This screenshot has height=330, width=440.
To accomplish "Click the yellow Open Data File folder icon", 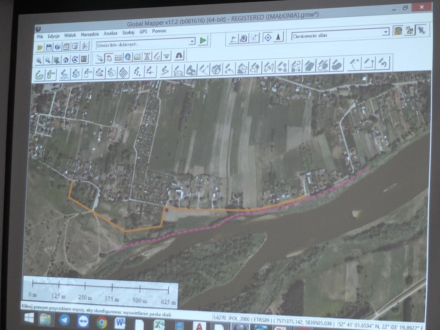I will [x=40, y=47].
